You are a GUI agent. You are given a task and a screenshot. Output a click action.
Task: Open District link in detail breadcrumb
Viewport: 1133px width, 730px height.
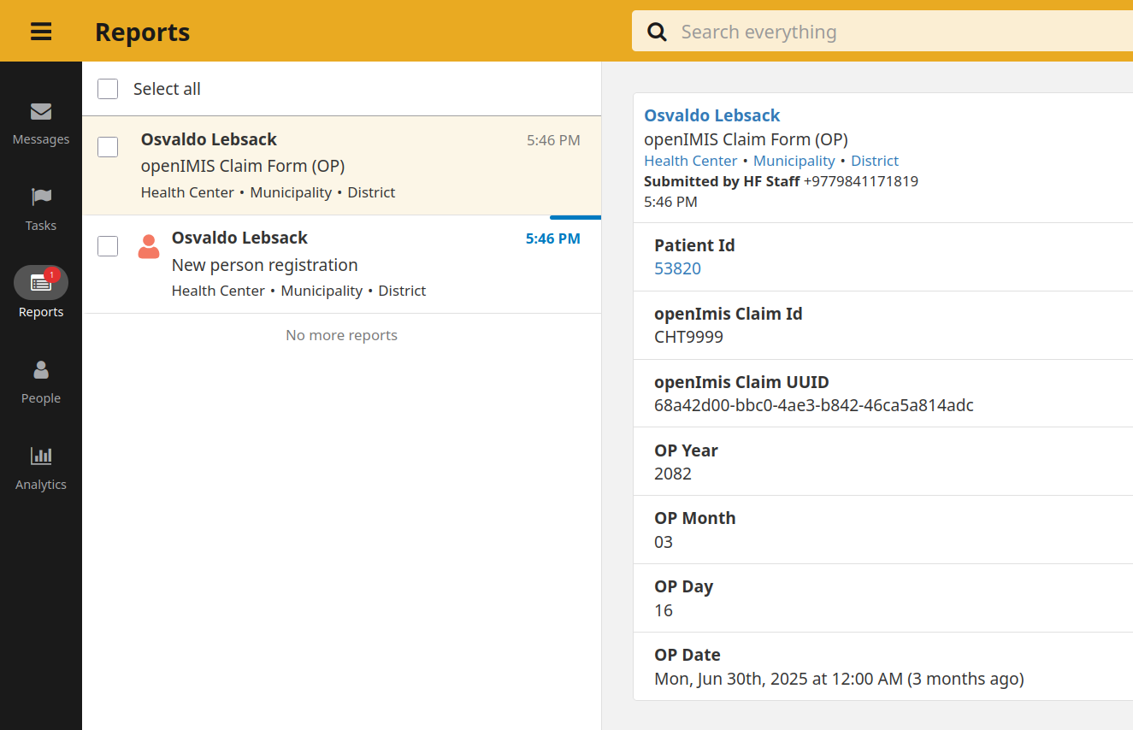click(875, 161)
